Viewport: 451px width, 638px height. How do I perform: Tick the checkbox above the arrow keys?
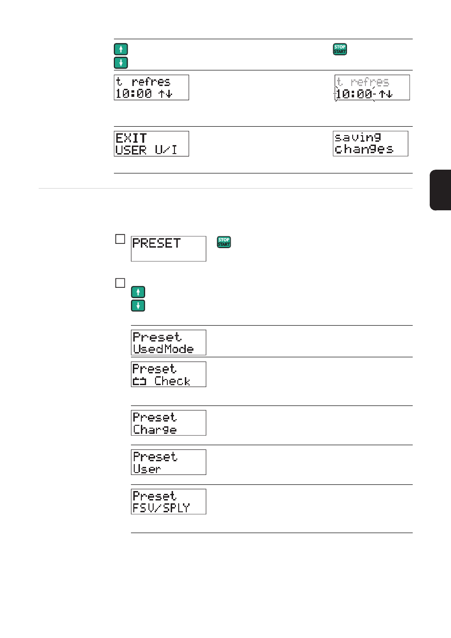[120, 283]
